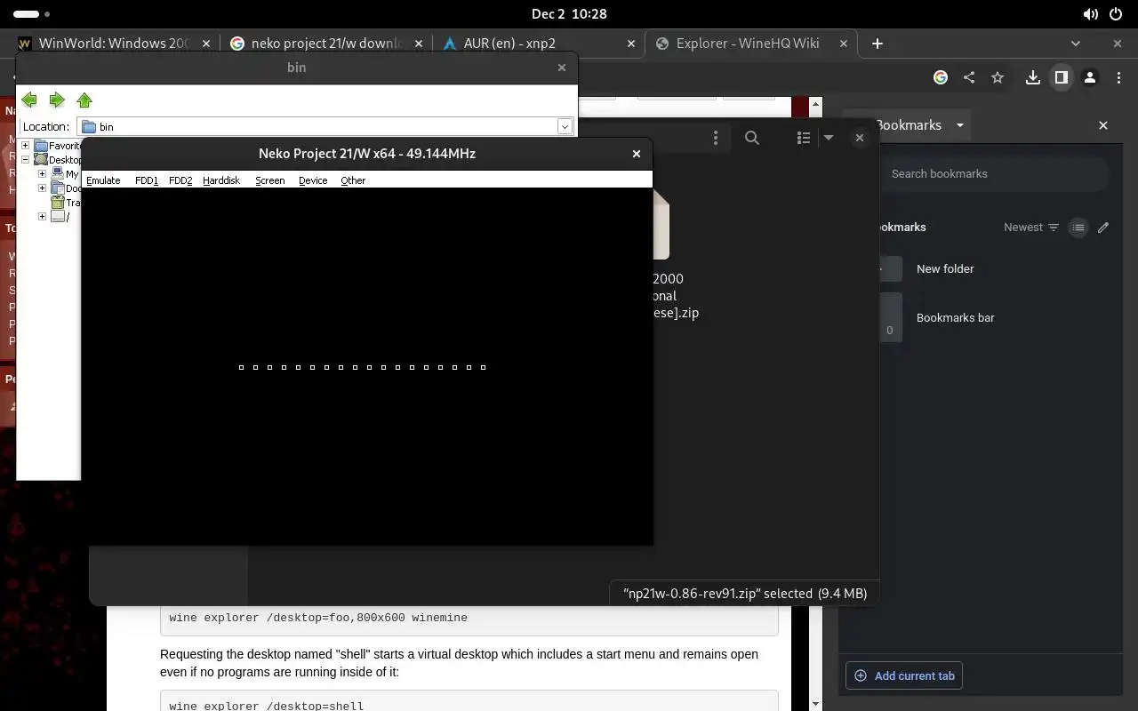Open the file manager view options arrow
The width and height of the screenshot is (1138, 711).
click(829, 138)
